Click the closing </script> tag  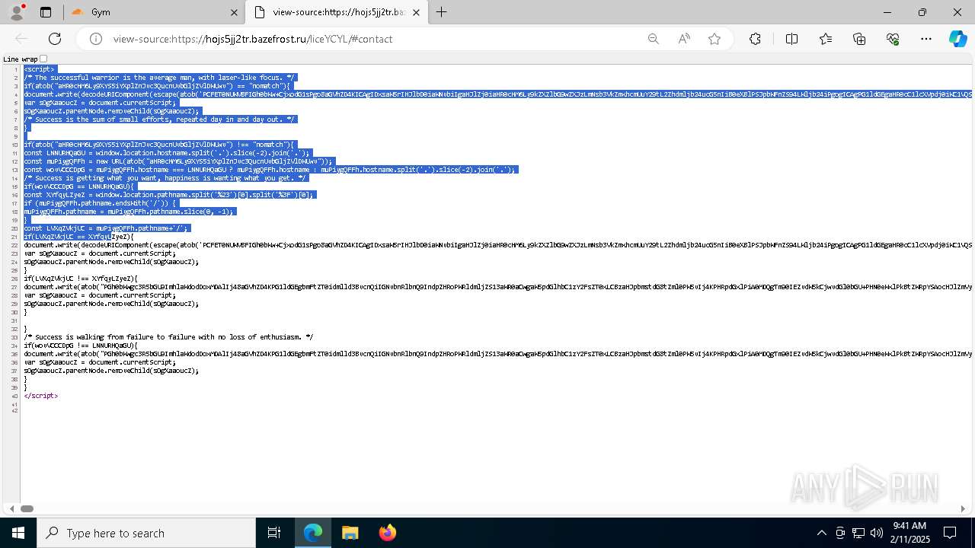[41, 396]
